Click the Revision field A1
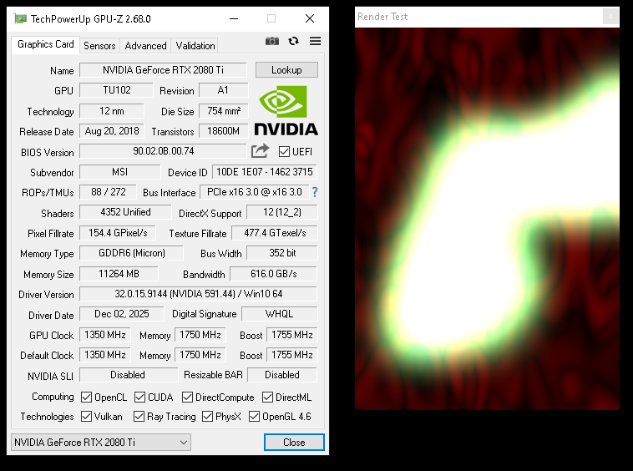The image size is (633, 471). [x=223, y=90]
